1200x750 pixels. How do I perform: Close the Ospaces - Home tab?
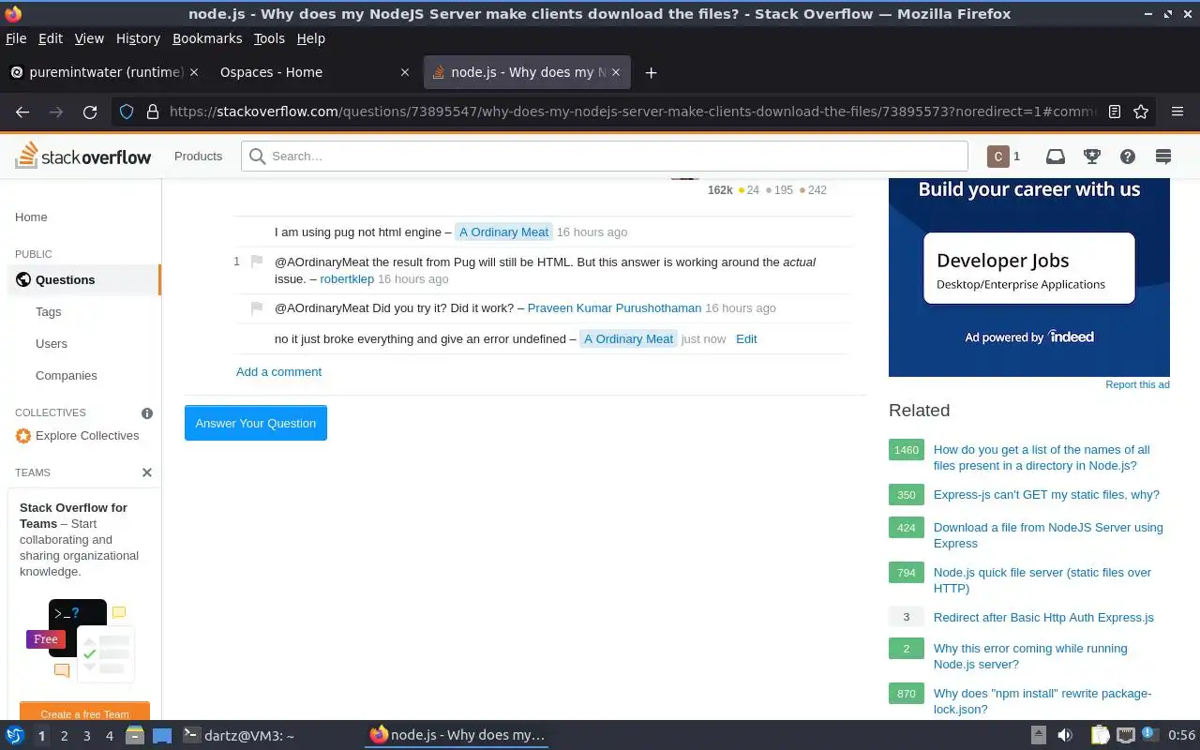[405, 72]
